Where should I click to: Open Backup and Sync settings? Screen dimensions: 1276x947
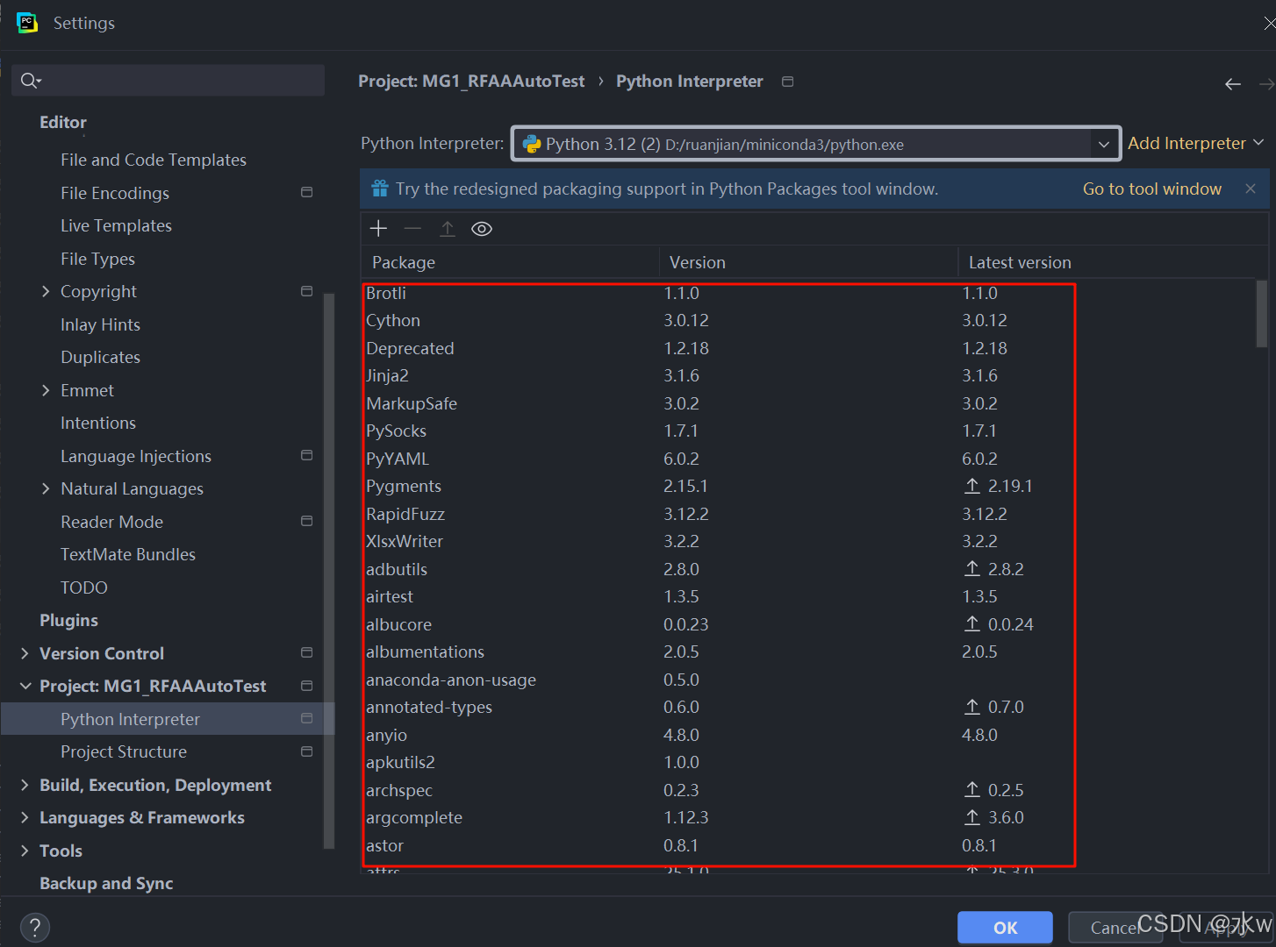106,883
